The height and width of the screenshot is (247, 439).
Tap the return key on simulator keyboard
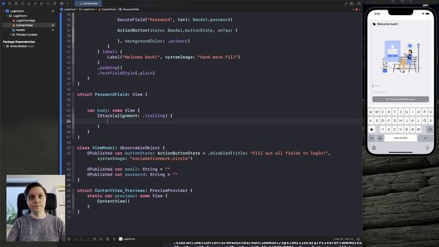tap(425, 138)
